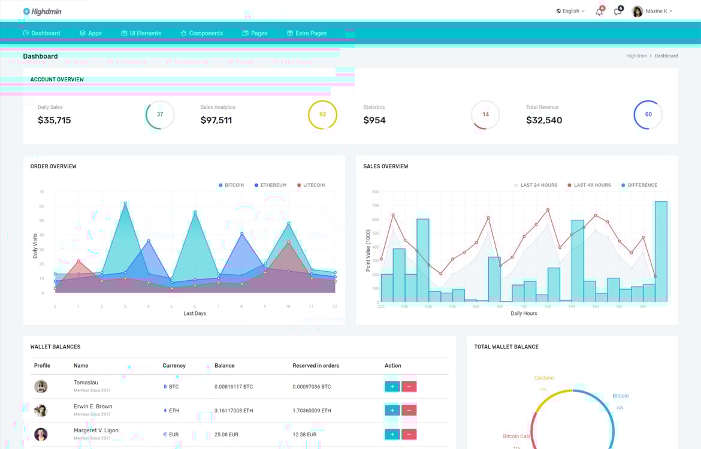Image resolution: width=701 pixels, height=449 pixels.
Task: Click the plus button in Tomaslau's row
Action: point(392,387)
